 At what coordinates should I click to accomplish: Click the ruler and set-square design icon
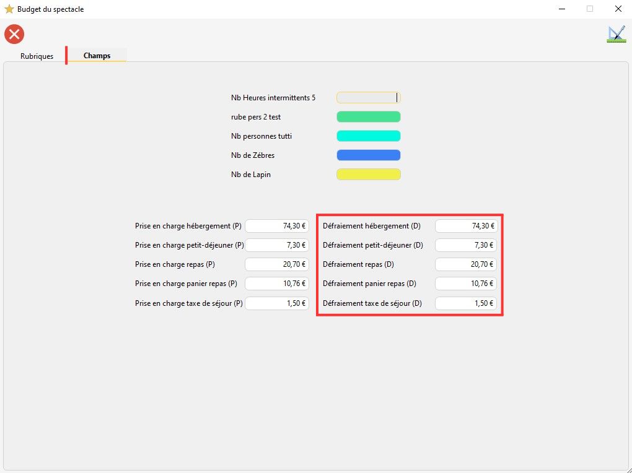(616, 34)
